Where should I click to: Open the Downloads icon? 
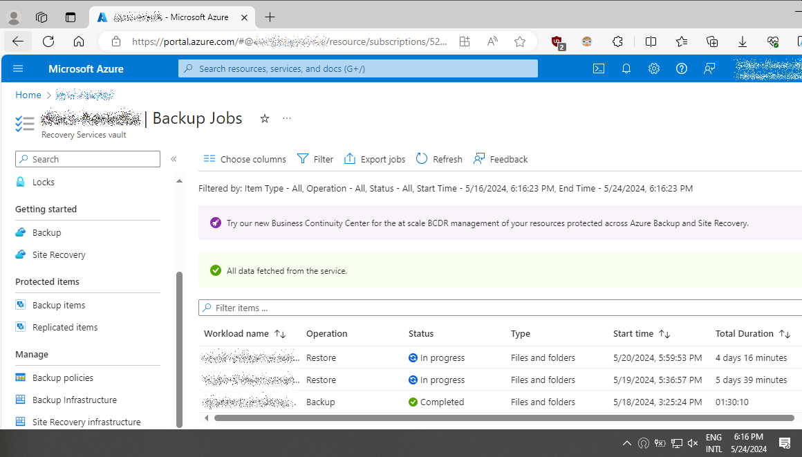742,41
